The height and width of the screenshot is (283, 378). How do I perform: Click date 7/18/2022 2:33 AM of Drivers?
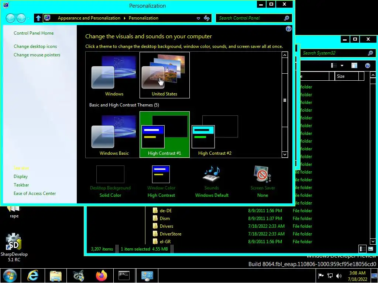266,226
